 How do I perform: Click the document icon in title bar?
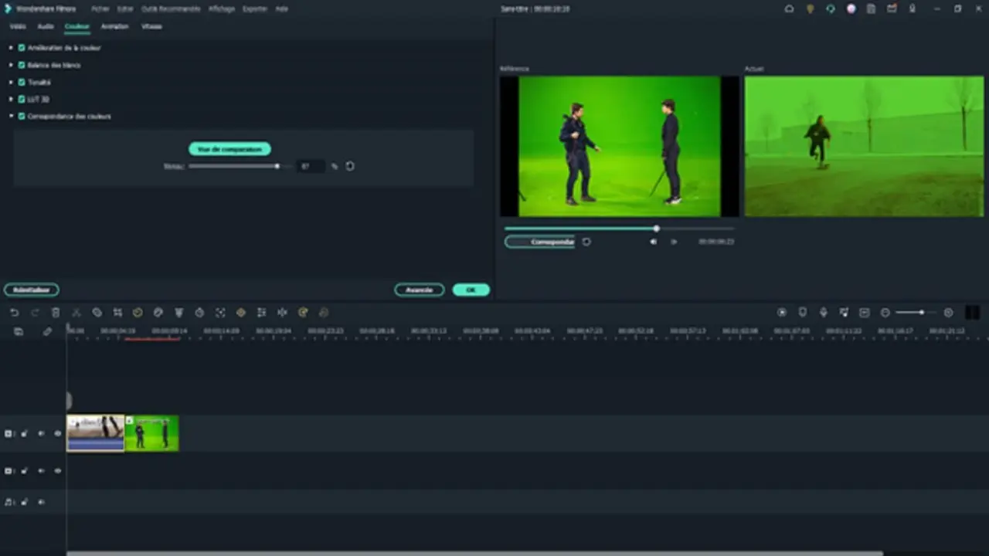(x=872, y=8)
